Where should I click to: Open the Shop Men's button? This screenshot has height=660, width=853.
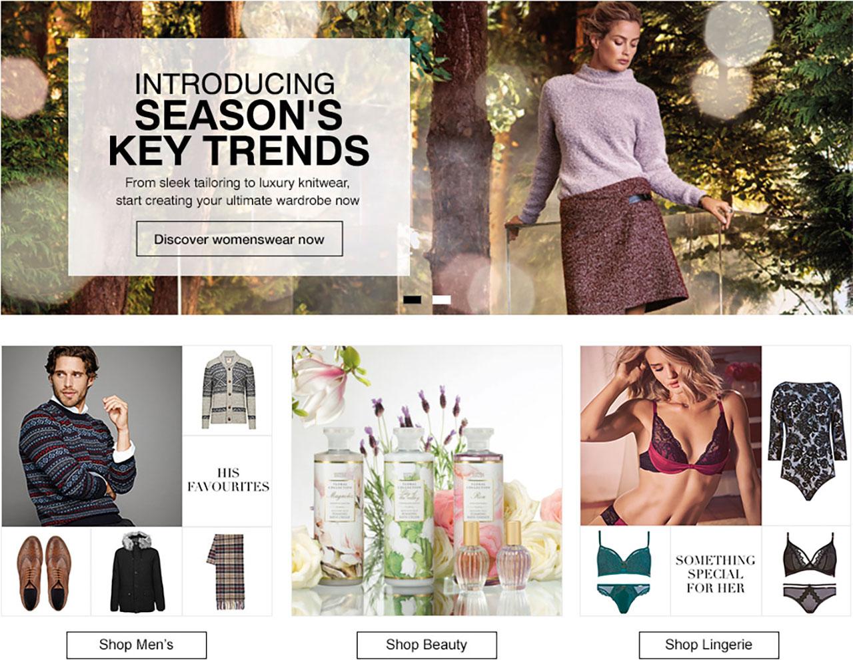click(136, 645)
